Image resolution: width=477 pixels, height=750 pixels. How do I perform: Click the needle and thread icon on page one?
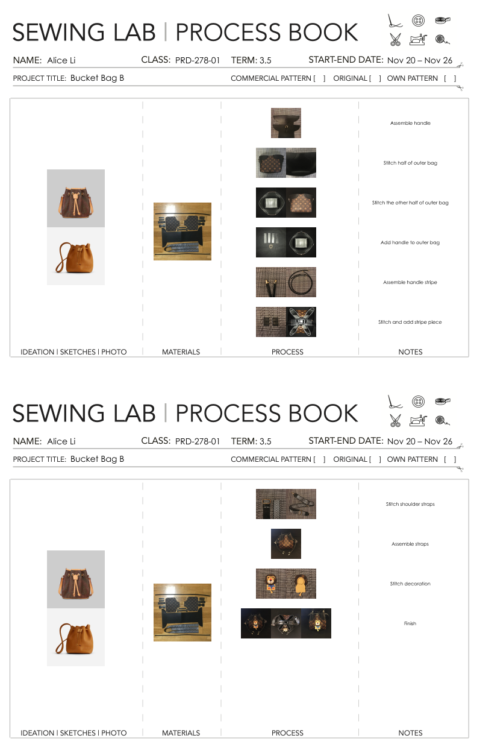click(x=395, y=22)
